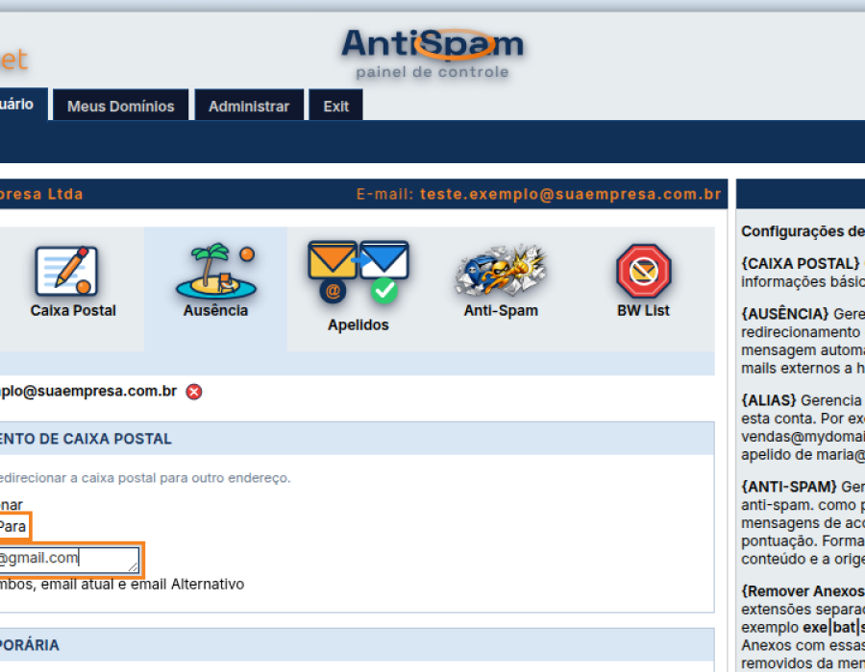The image size is (865, 672).
Task: Click the Ausência label
Action: (215, 311)
